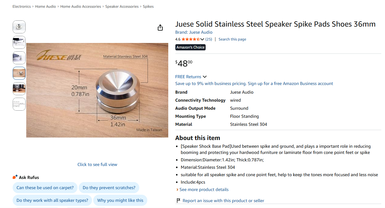Viewport: 385px width, 208px height.
Task: Open the Brand: Juese Audio link
Action: point(194,32)
